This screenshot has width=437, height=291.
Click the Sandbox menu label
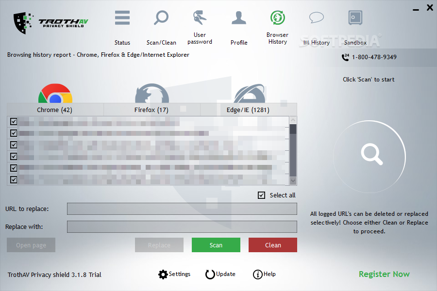tap(355, 43)
